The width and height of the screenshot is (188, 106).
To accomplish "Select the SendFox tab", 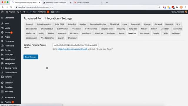I will (x=132, y=33).
